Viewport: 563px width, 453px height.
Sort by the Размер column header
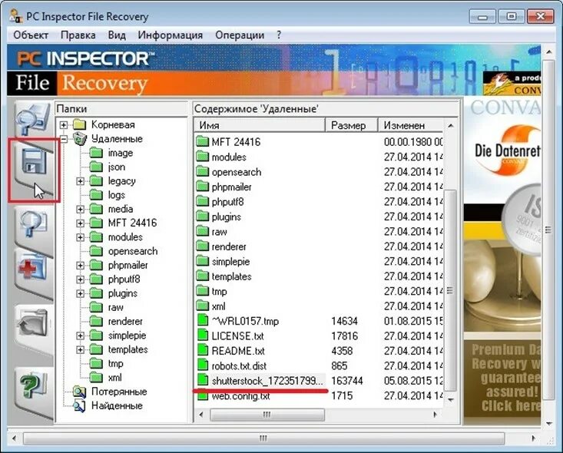[x=352, y=125]
